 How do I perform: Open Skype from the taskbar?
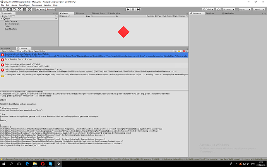click(51, 164)
